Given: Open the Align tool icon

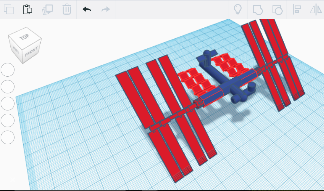Looking at the screenshot, I should pyautogui.click(x=297, y=9).
